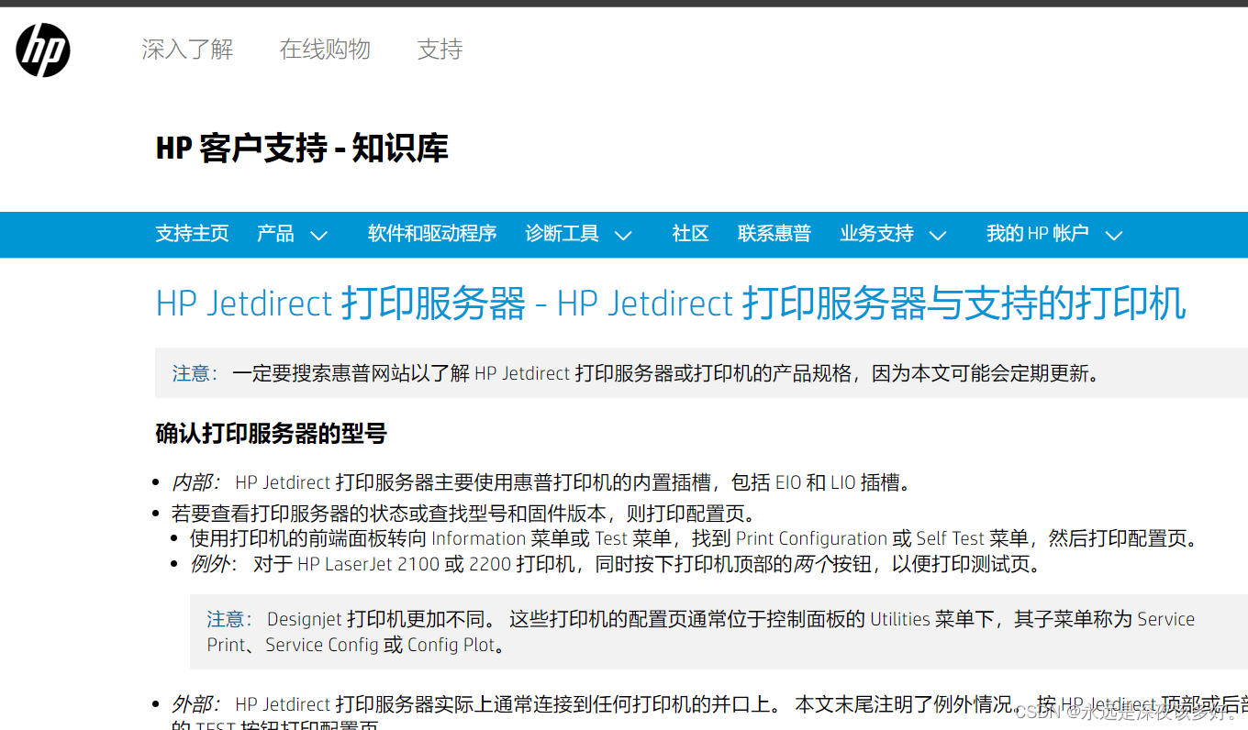Open the 支持 top menu

point(440,50)
